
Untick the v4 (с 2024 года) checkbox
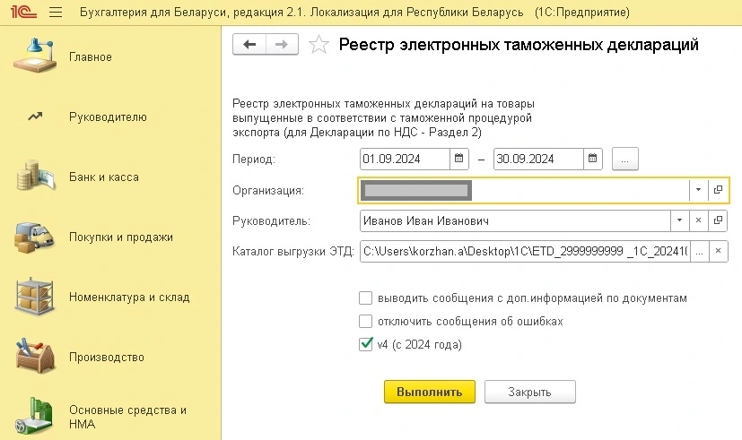click(x=365, y=343)
